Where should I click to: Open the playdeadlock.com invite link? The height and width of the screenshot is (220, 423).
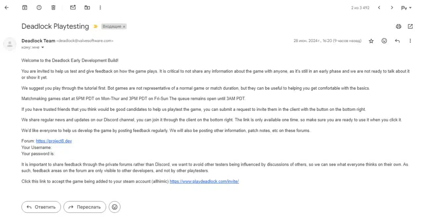(x=204, y=181)
